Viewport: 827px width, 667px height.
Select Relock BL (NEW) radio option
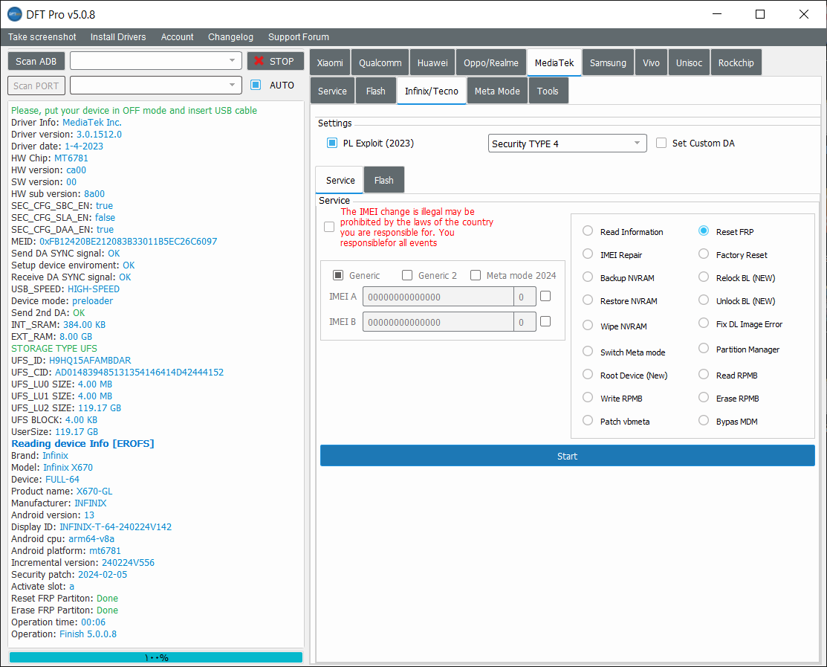coord(704,277)
